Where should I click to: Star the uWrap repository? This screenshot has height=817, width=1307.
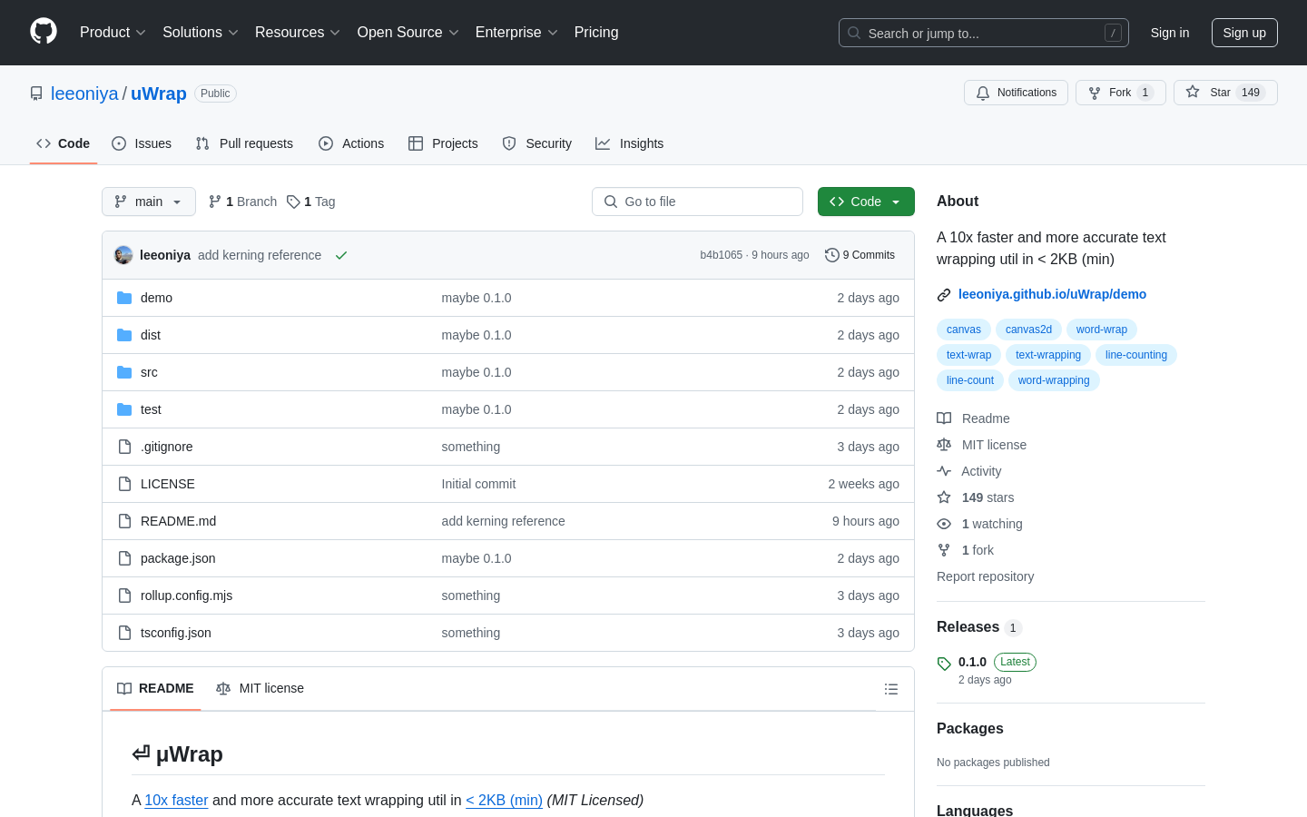1225,93
